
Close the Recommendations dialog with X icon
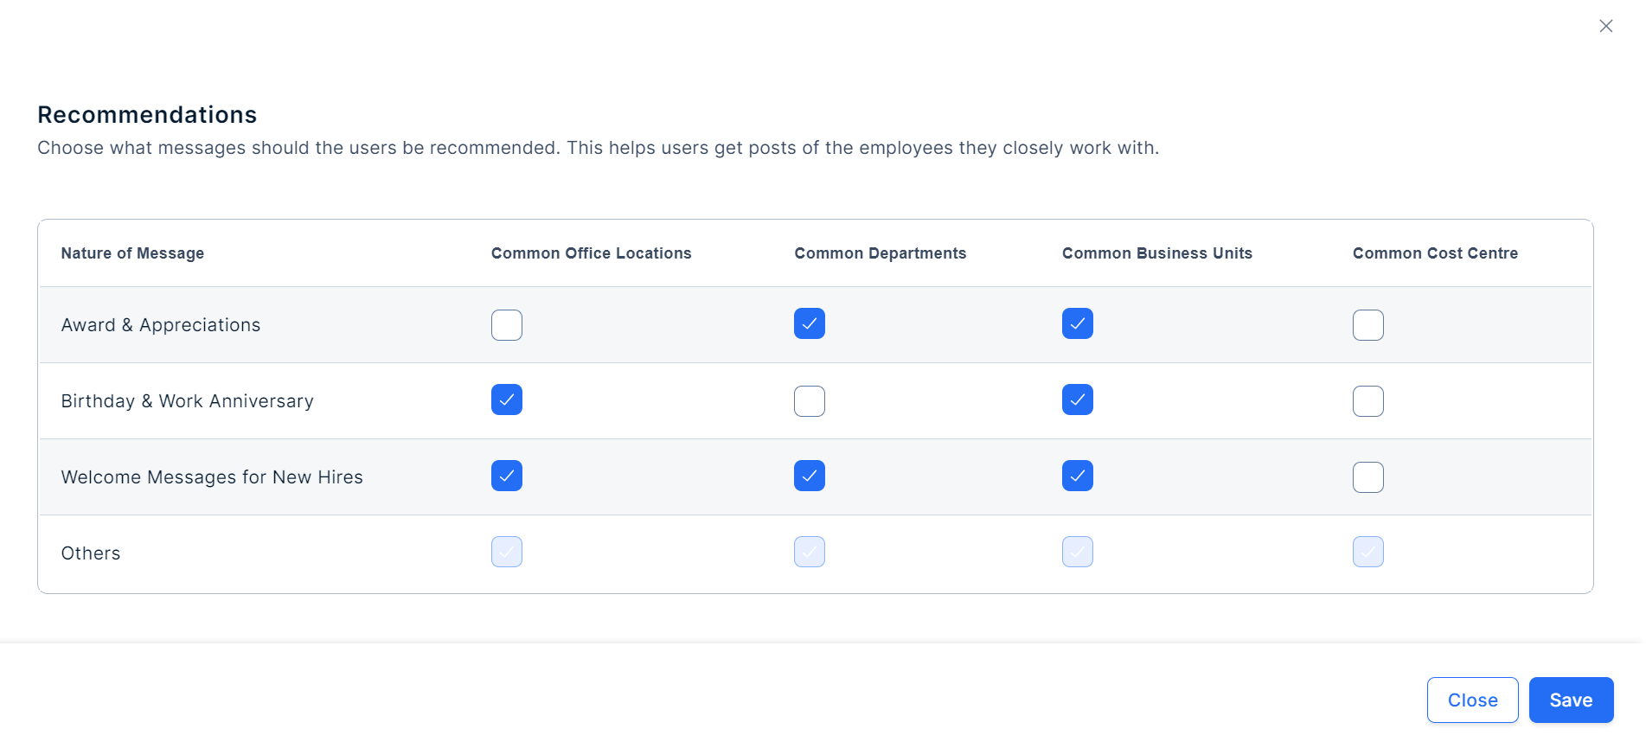(x=1605, y=26)
